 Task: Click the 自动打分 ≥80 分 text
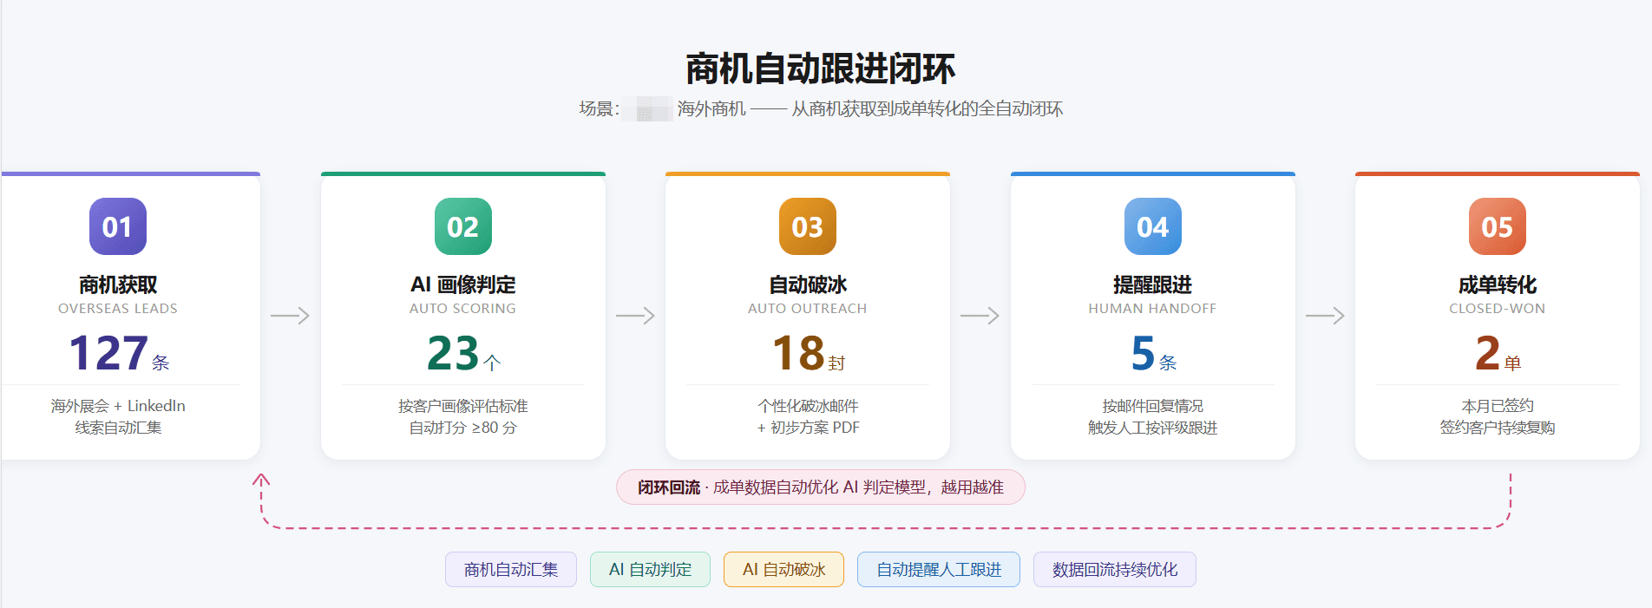[x=463, y=428]
